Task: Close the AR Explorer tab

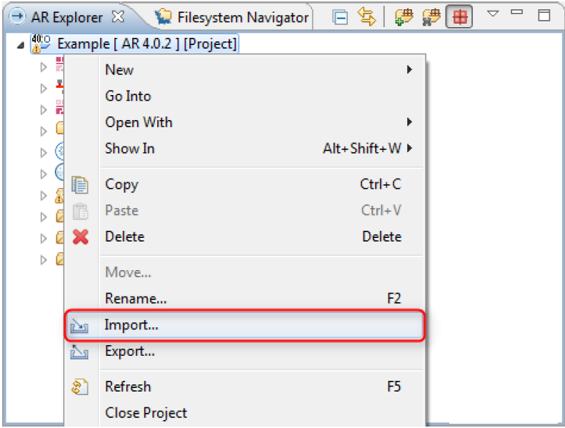Action: [119, 16]
